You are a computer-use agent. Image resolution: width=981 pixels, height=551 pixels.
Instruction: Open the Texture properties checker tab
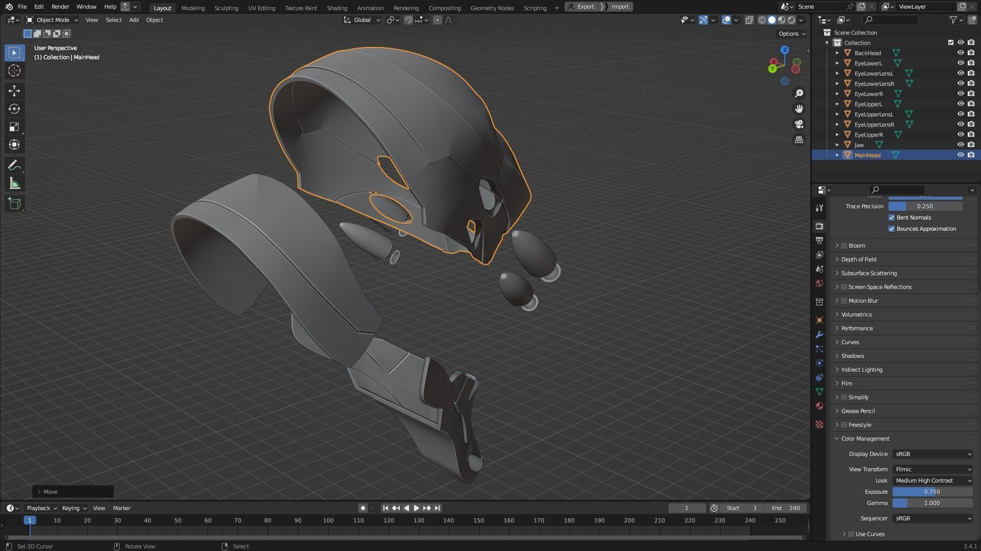(819, 424)
